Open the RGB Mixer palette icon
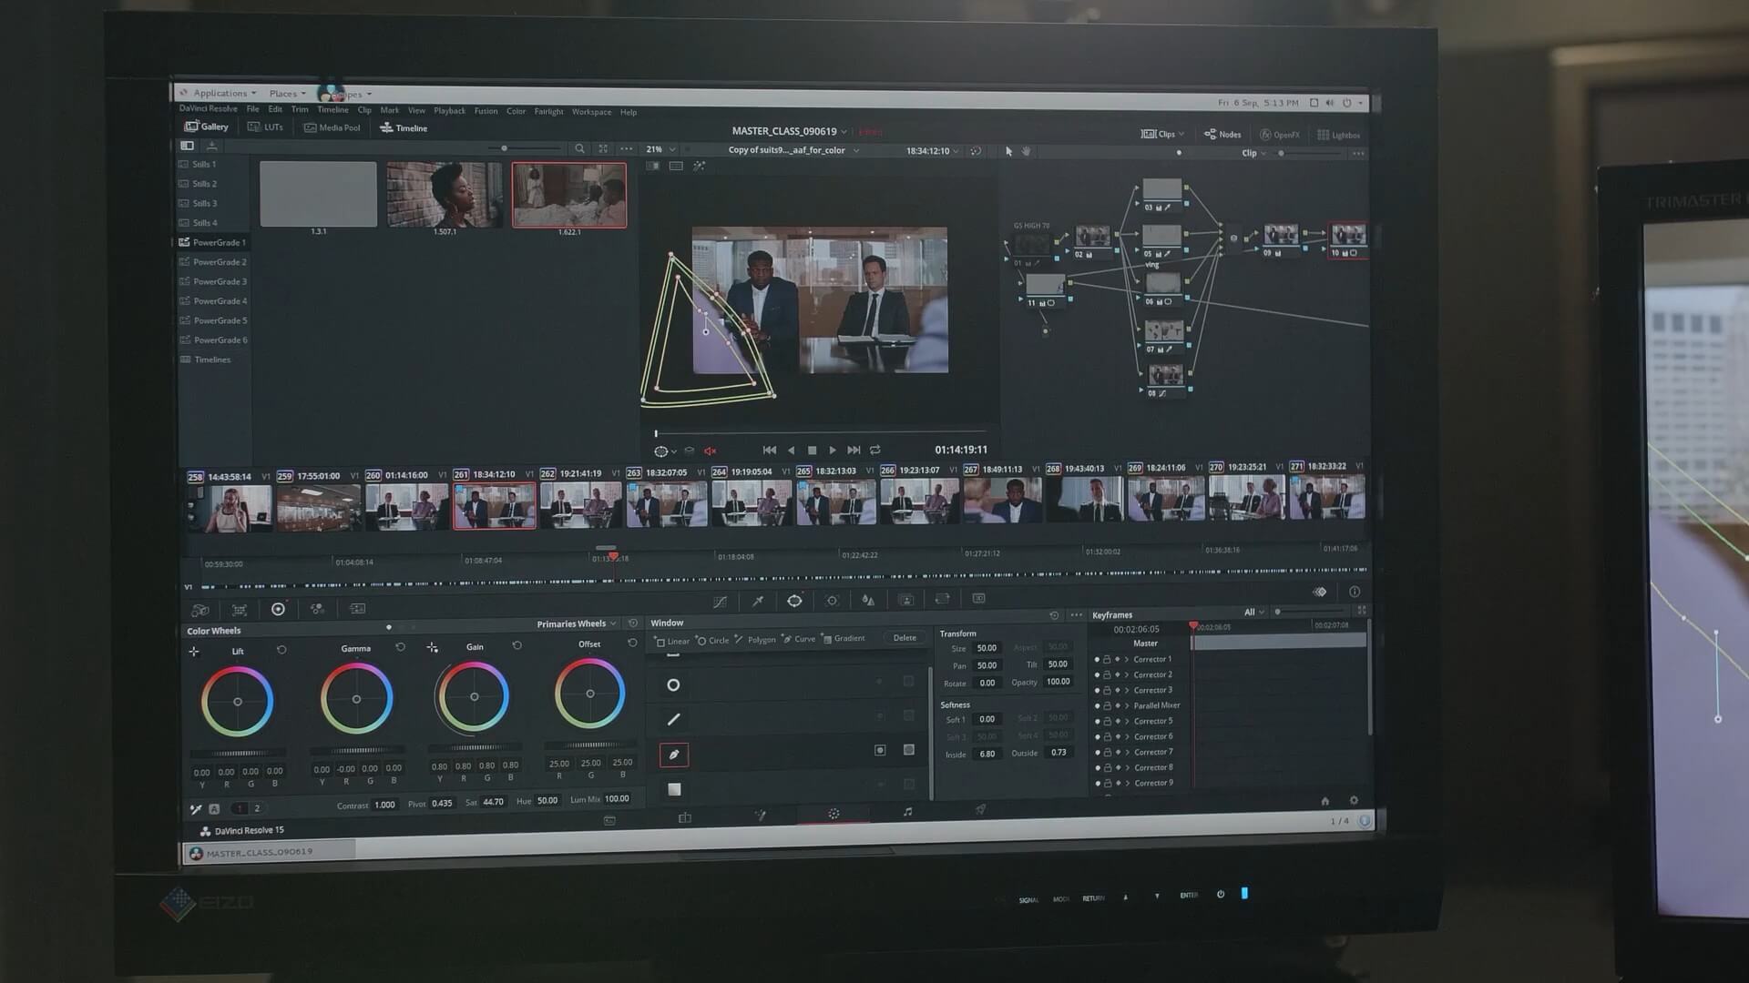The width and height of the screenshot is (1749, 983). 317,609
